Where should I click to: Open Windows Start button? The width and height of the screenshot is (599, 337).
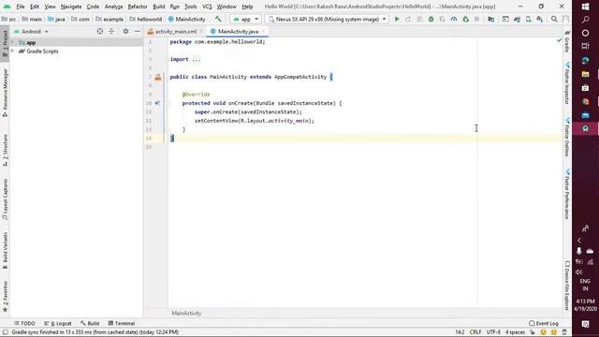tap(585, 7)
